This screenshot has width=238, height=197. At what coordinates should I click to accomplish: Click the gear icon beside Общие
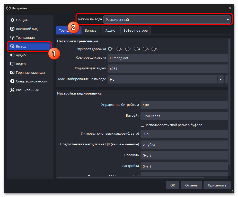click(12, 20)
